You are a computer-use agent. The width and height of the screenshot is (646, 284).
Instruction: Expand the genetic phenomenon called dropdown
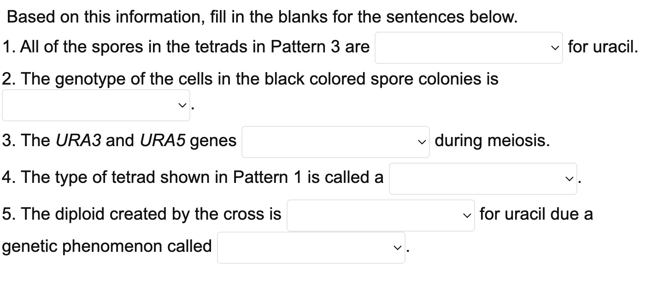click(x=311, y=248)
